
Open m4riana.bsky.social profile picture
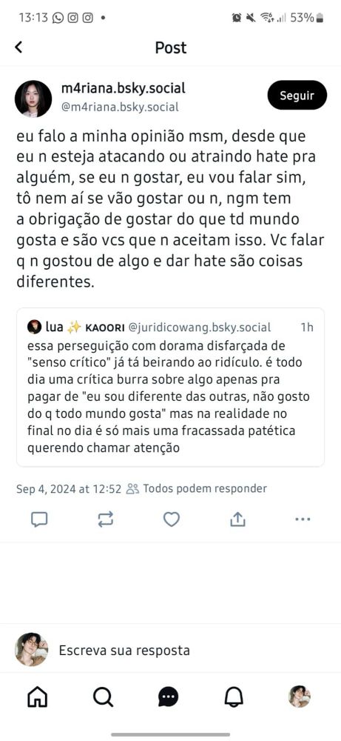click(x=33, y=99)
